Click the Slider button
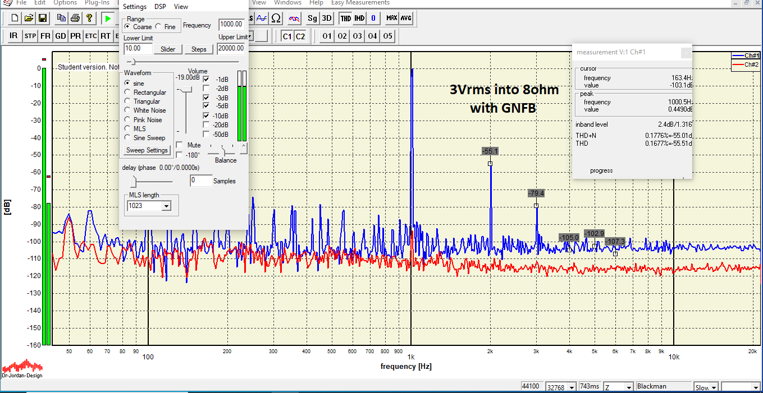 pos(168,49)
